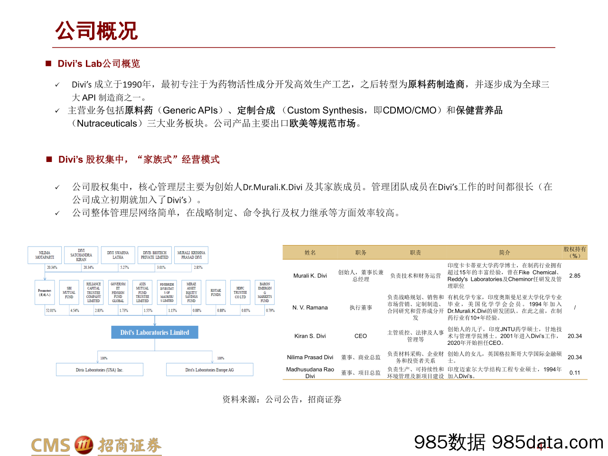Click the slide title 公司概况
This screenshot has height=456, width=608.
(96, 31)
